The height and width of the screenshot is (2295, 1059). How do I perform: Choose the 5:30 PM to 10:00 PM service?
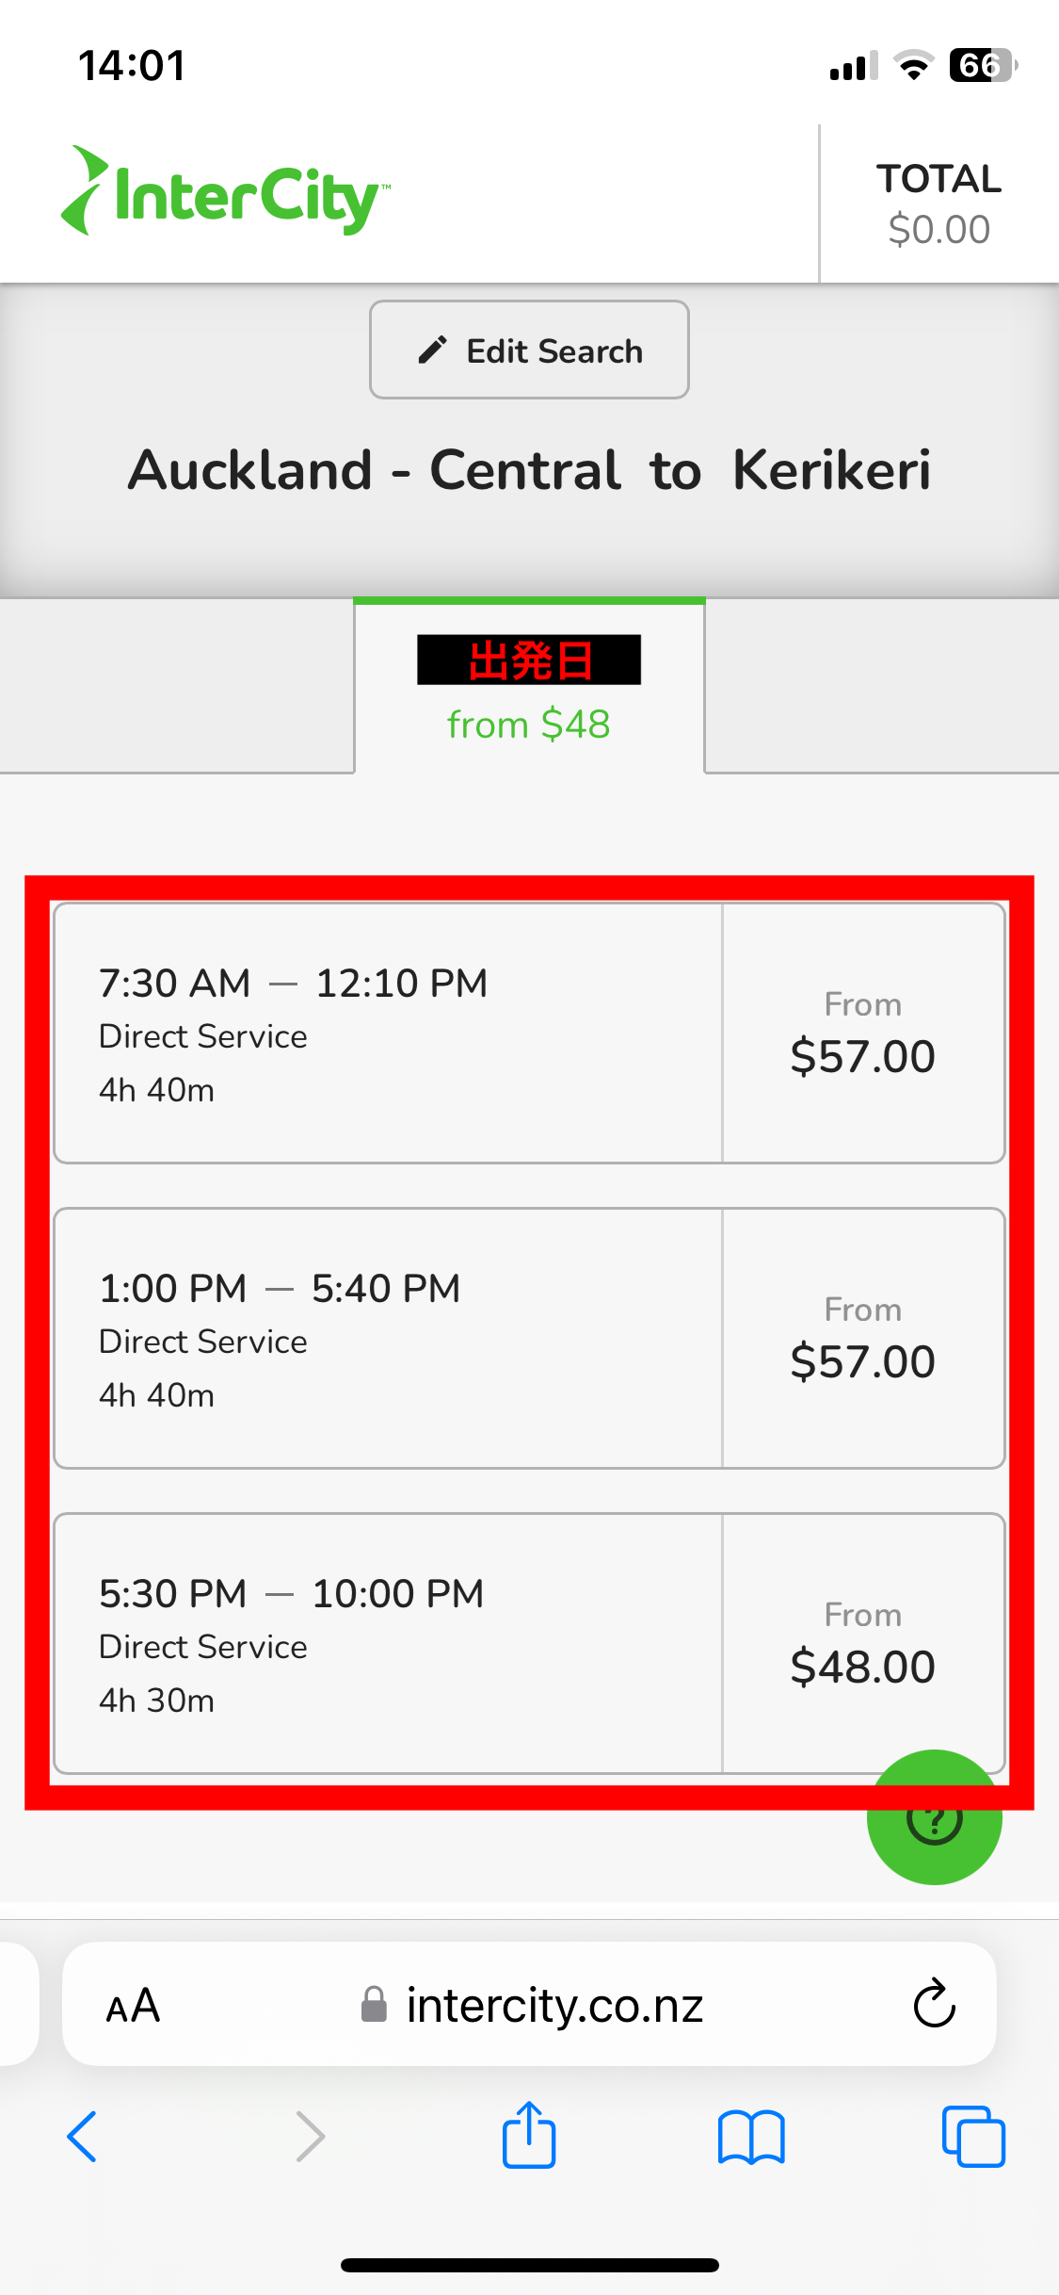pos(388,1643)
